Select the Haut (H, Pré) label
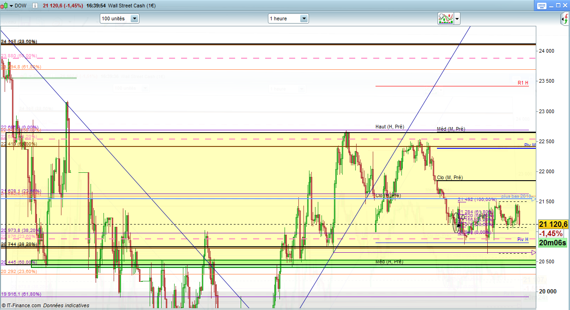The height and width of the screenshot is (310, 570). click(390, 127)
